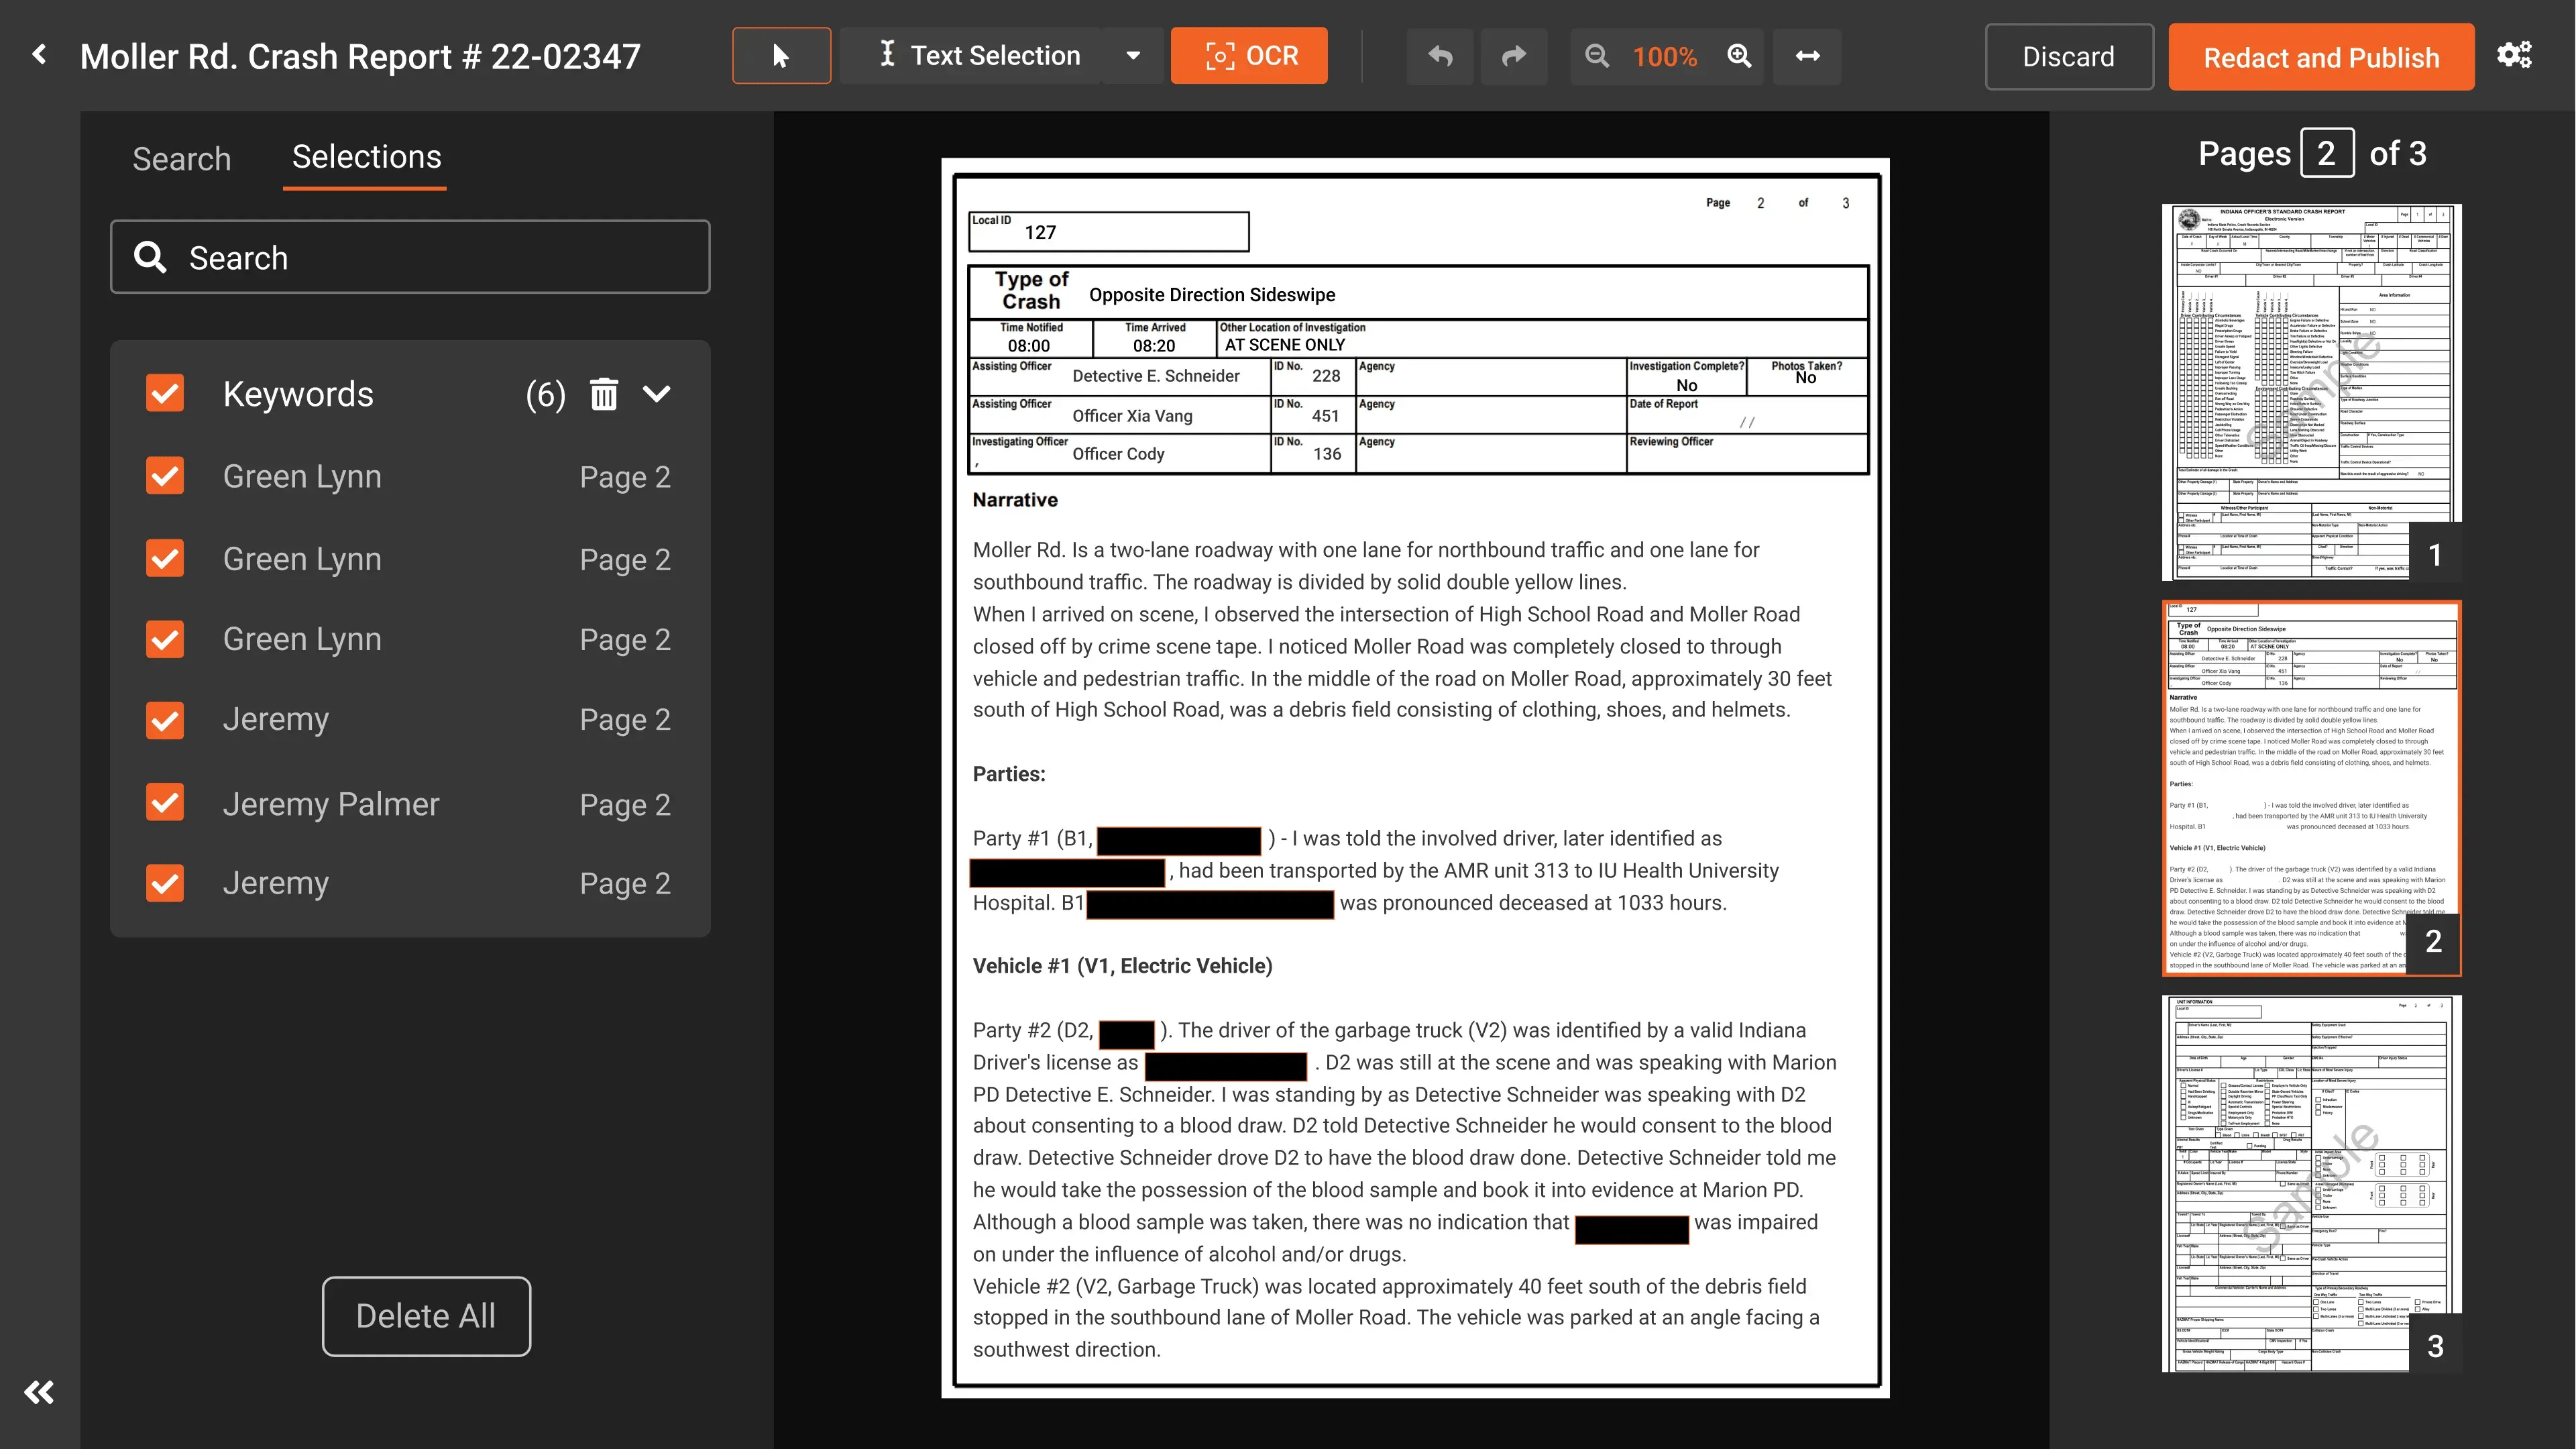Toggle first Green Lynn checkbox
The height and width of the screenshot is (1449, 2576).
pyautogui.click(x=165, y=476)
